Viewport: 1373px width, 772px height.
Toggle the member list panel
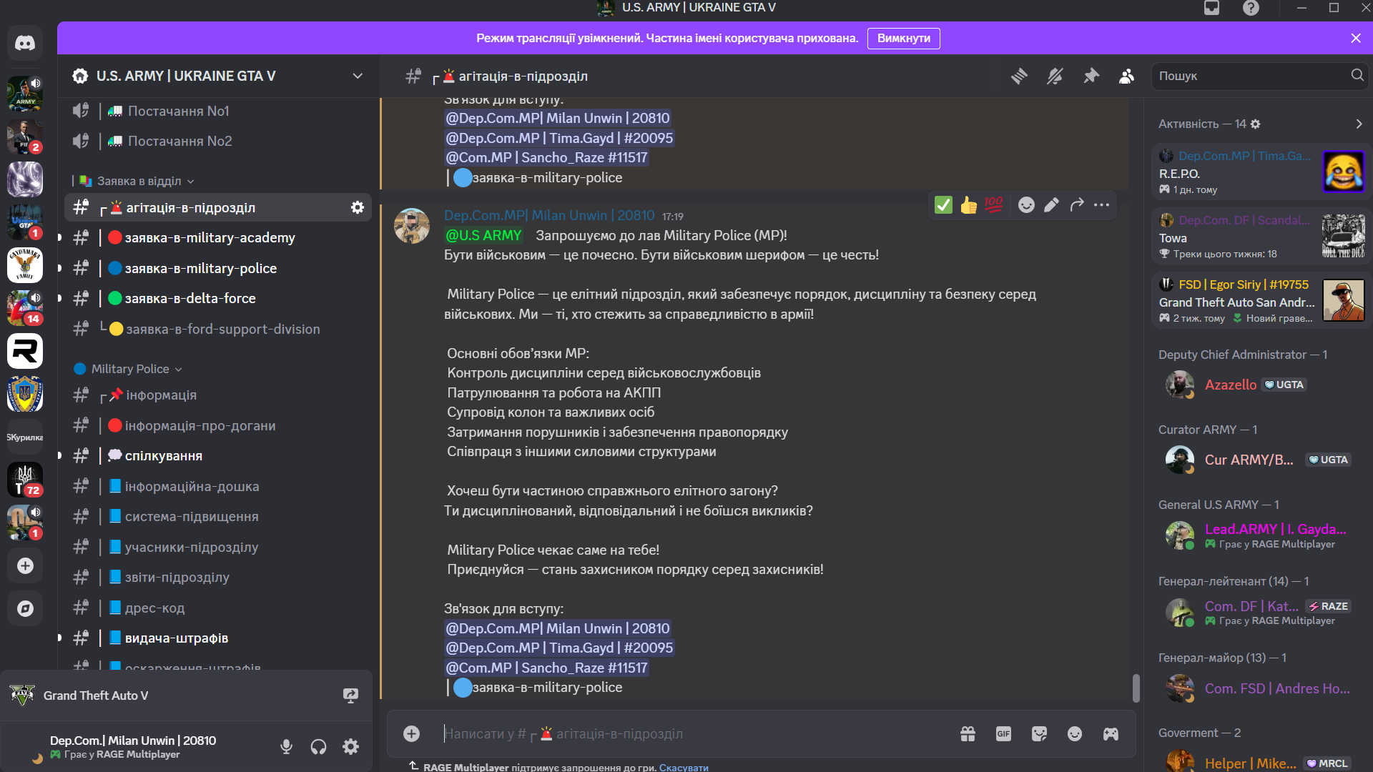coord(1126,76)
